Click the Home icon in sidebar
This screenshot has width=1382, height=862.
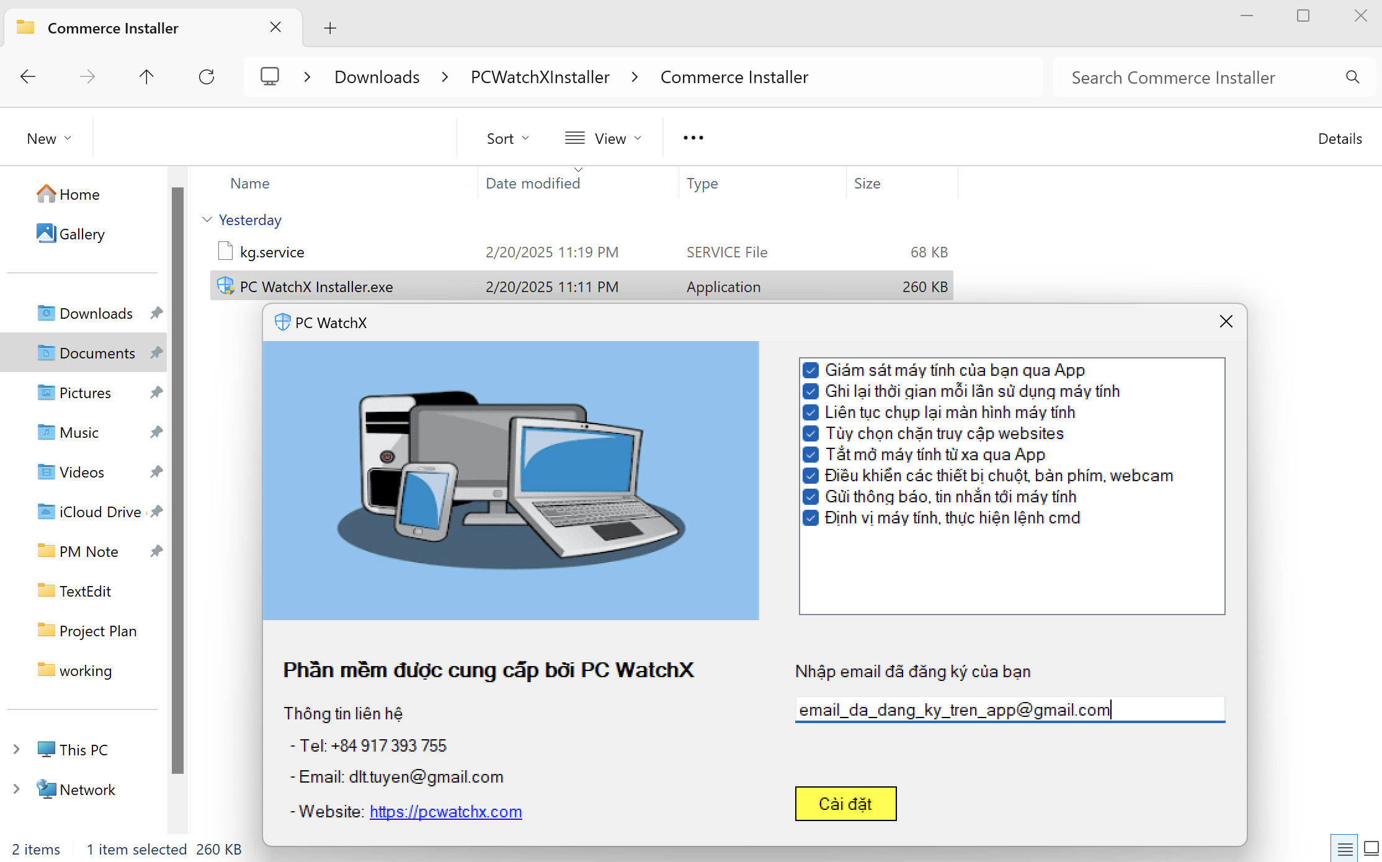click(46, 194)
